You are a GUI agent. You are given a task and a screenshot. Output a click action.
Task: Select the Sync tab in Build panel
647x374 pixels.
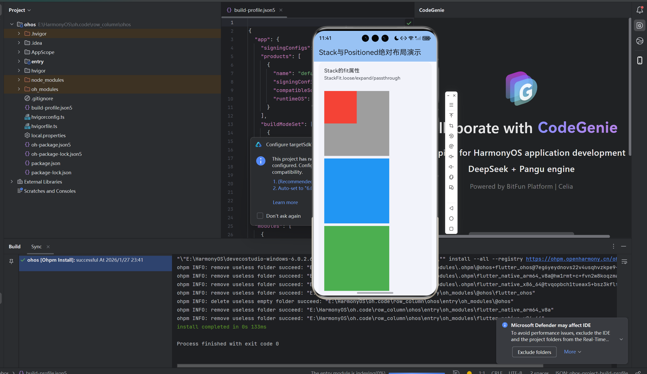click(x=36, y=247)
